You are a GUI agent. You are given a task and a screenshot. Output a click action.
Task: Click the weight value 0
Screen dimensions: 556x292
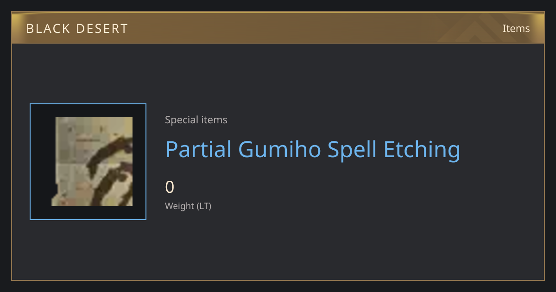(170, 187)
